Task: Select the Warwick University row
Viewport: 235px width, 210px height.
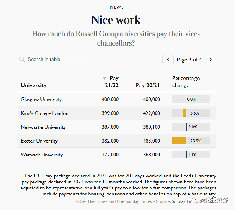Action: [x=42, y=155]
